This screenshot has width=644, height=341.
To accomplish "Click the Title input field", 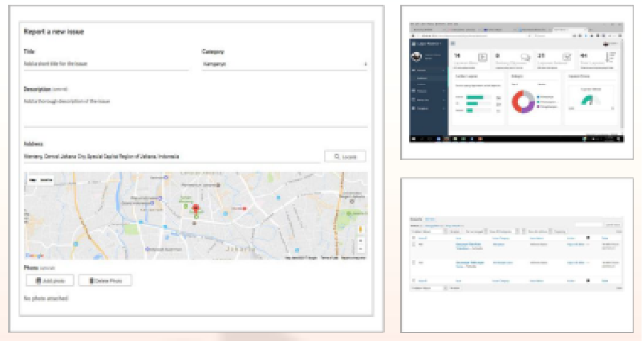I will tap(106, 63).
